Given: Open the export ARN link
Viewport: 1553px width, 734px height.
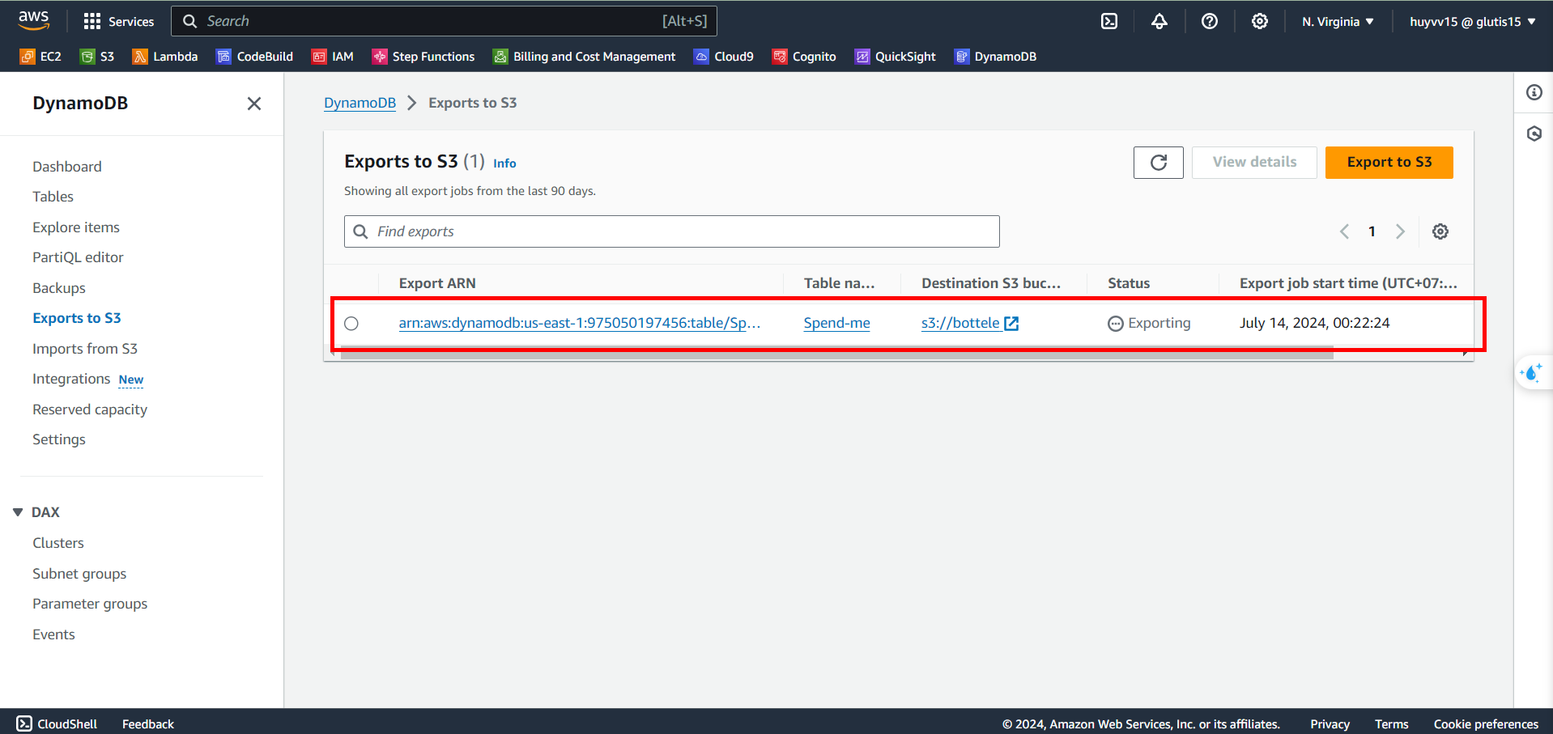Looking at the screenshot, I should (x=580, y=323).
